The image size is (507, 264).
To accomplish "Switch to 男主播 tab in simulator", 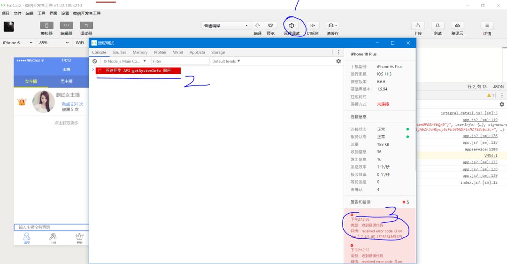I will point(66,81).
